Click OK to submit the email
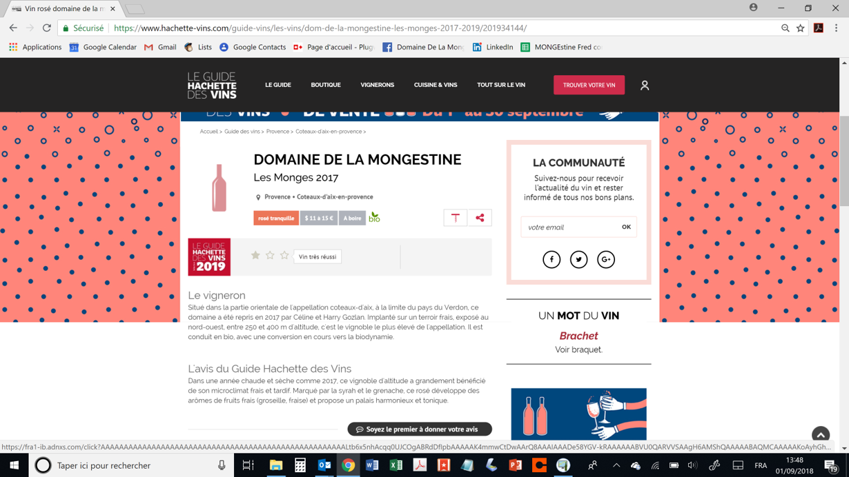This screenshot has height=477, width=849. coord(626,227)
